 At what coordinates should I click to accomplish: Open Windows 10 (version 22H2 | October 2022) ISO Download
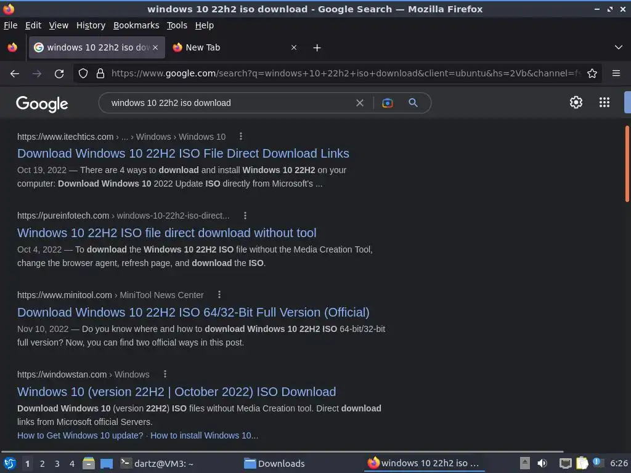pos(177,392)
